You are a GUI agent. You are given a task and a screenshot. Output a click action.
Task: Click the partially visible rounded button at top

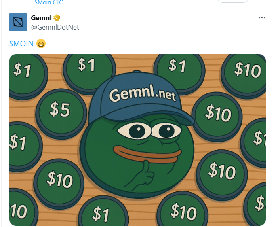pyautogui.click(x=233, y=1)
